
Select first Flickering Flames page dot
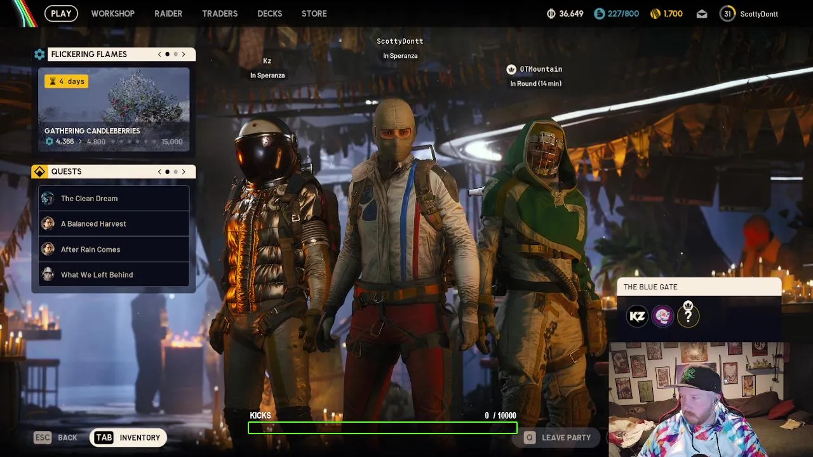167,55
